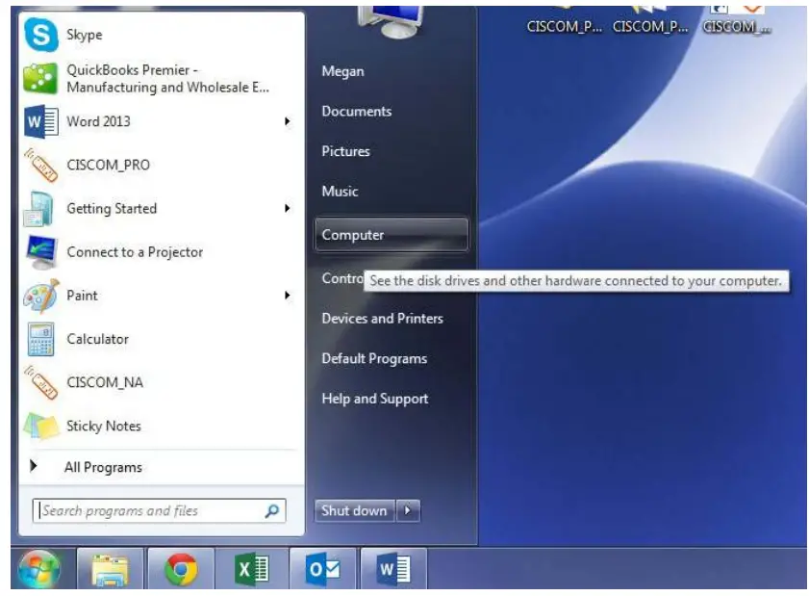
Task: Click the Windows Start orb
Action: pyautogui.click(x=38, y=569)
